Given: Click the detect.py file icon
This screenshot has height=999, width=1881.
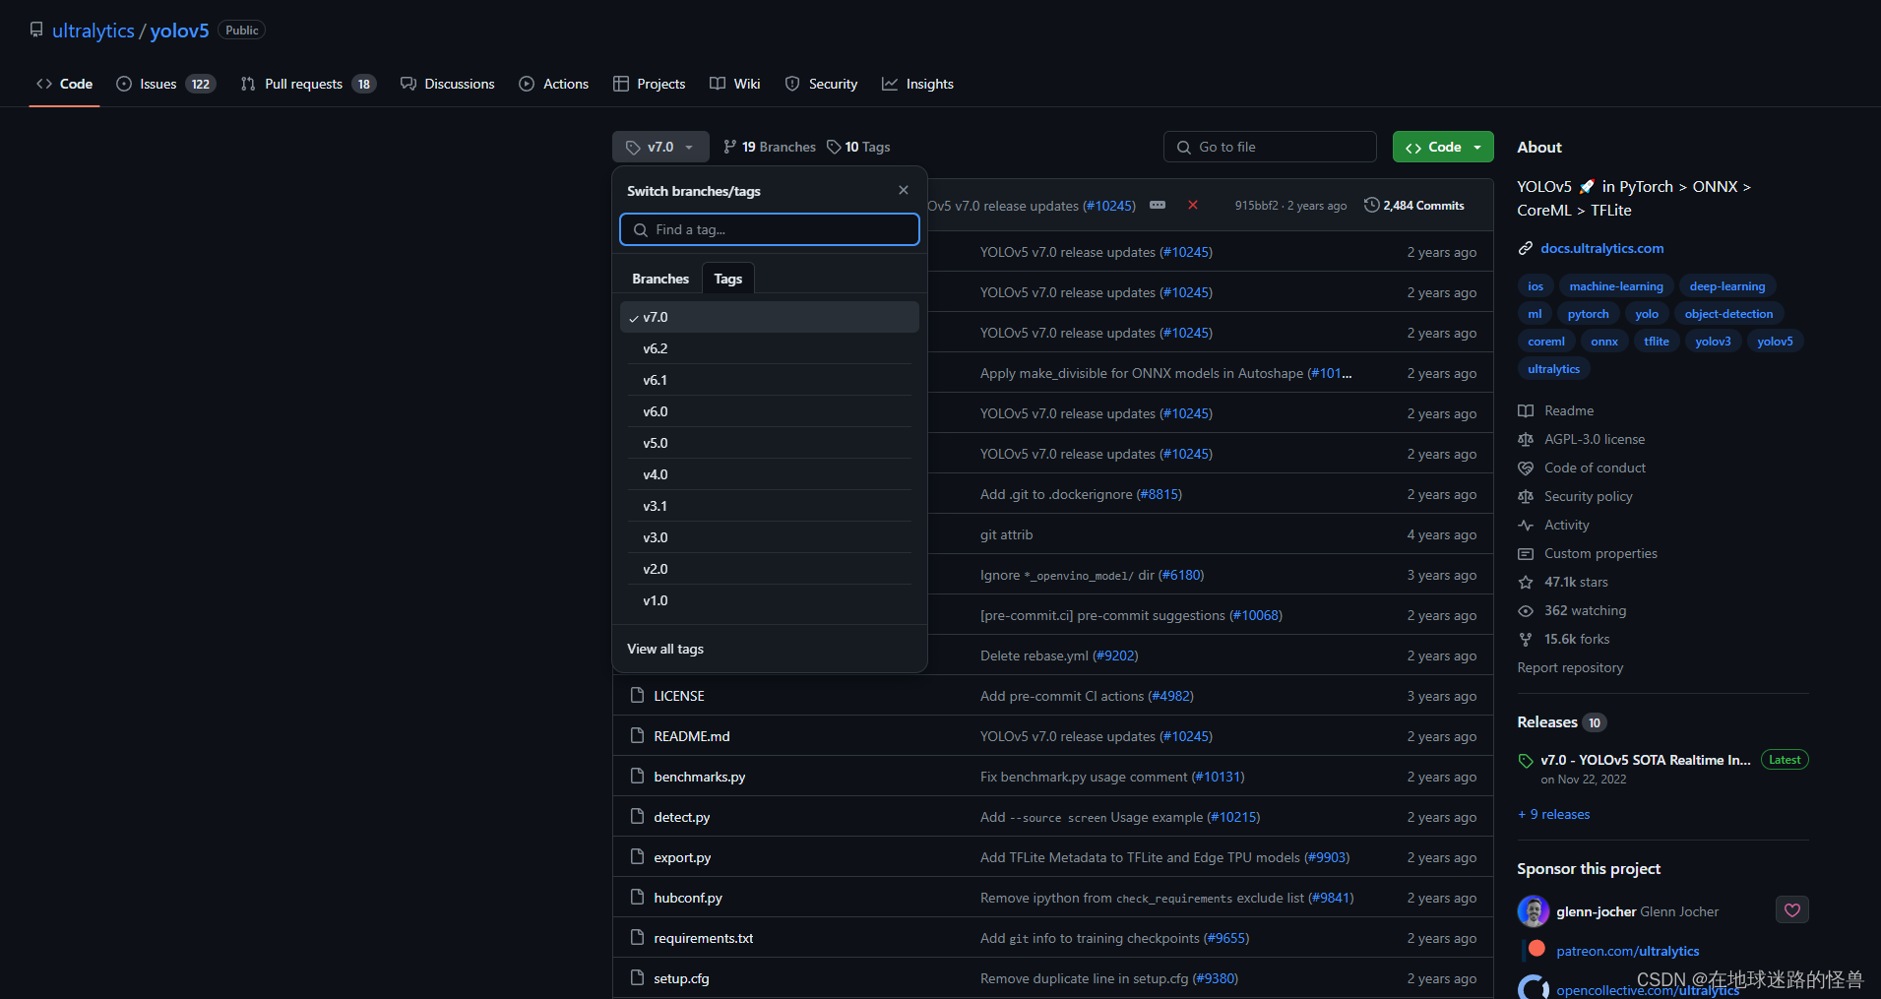Looking at the screenshot, I should (x=637, y=816).
